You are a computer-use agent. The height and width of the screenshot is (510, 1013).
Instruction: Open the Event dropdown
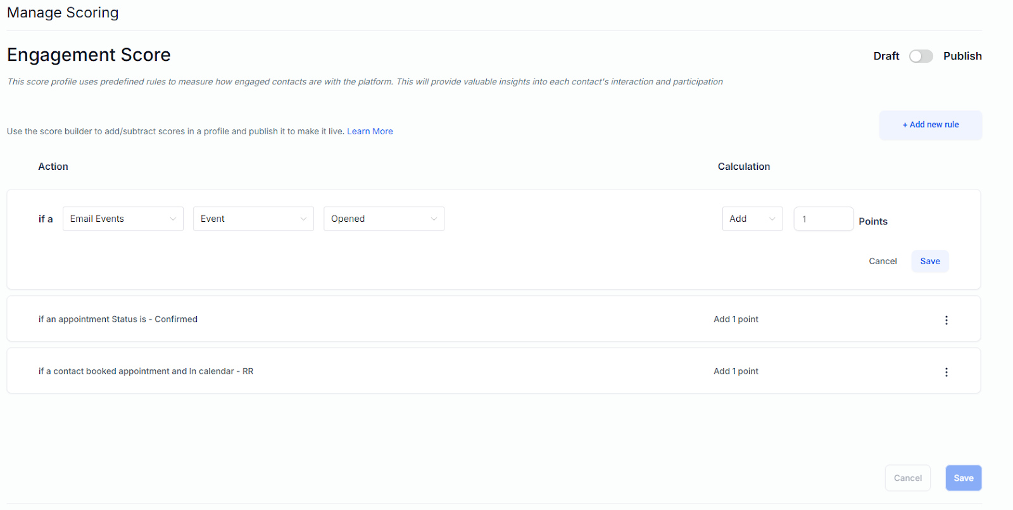[253, 219]
